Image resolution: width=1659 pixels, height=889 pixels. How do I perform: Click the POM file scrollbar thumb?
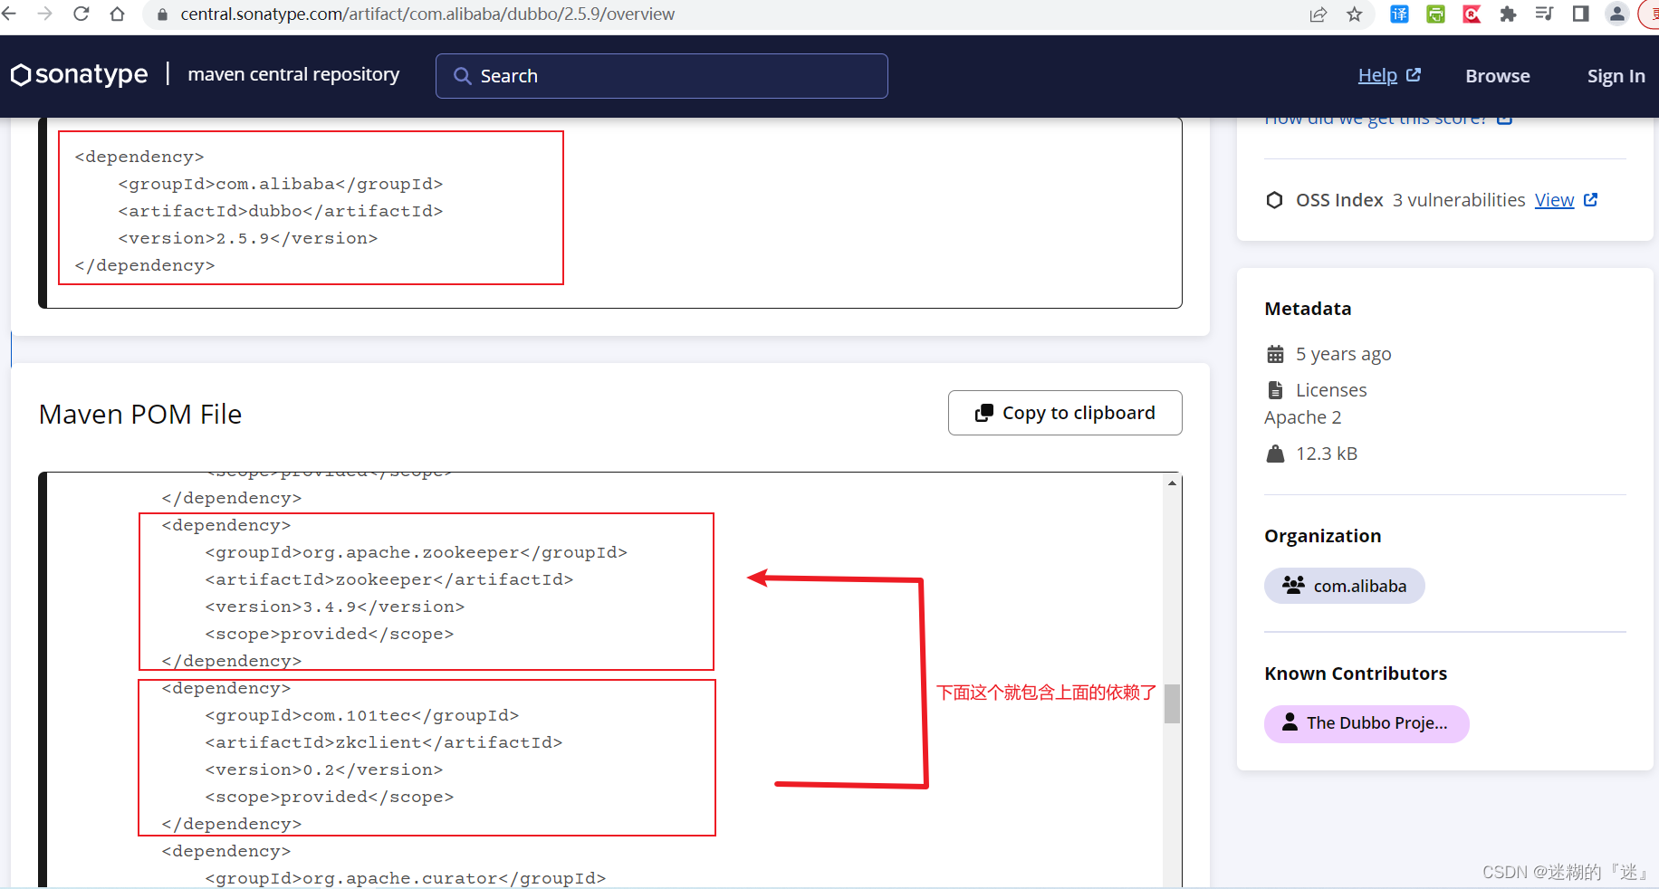pos(1172,703)
